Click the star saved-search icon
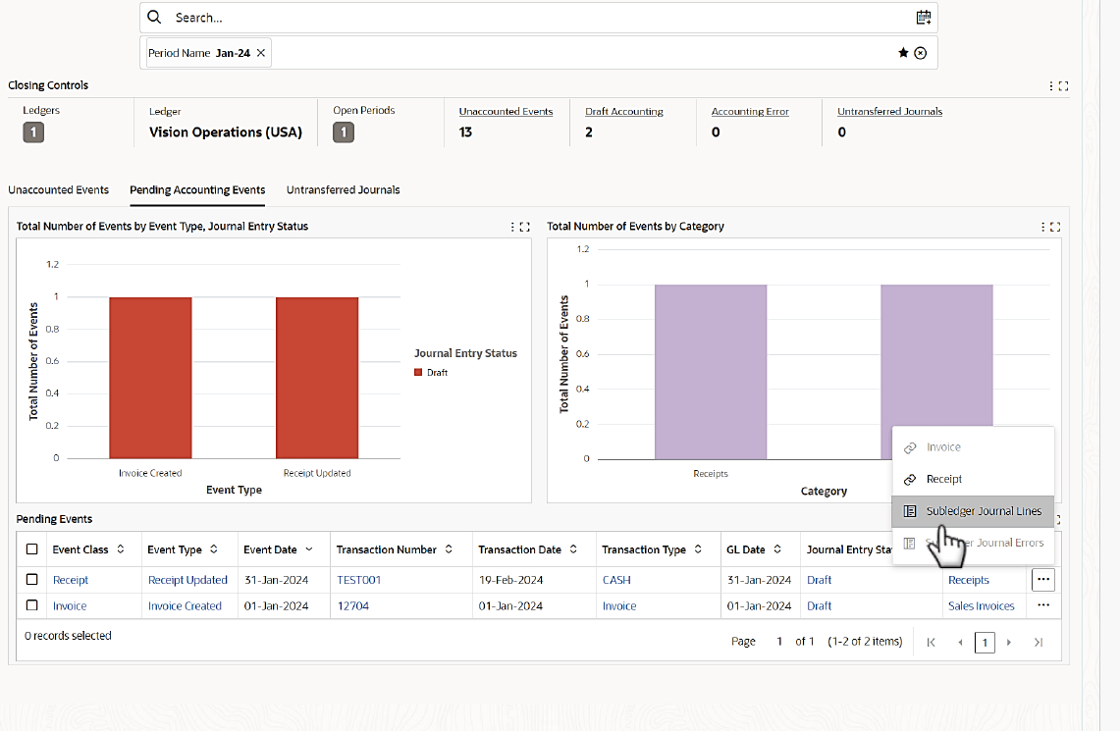This screenshot has height=731, width=1120. point(904,53)
